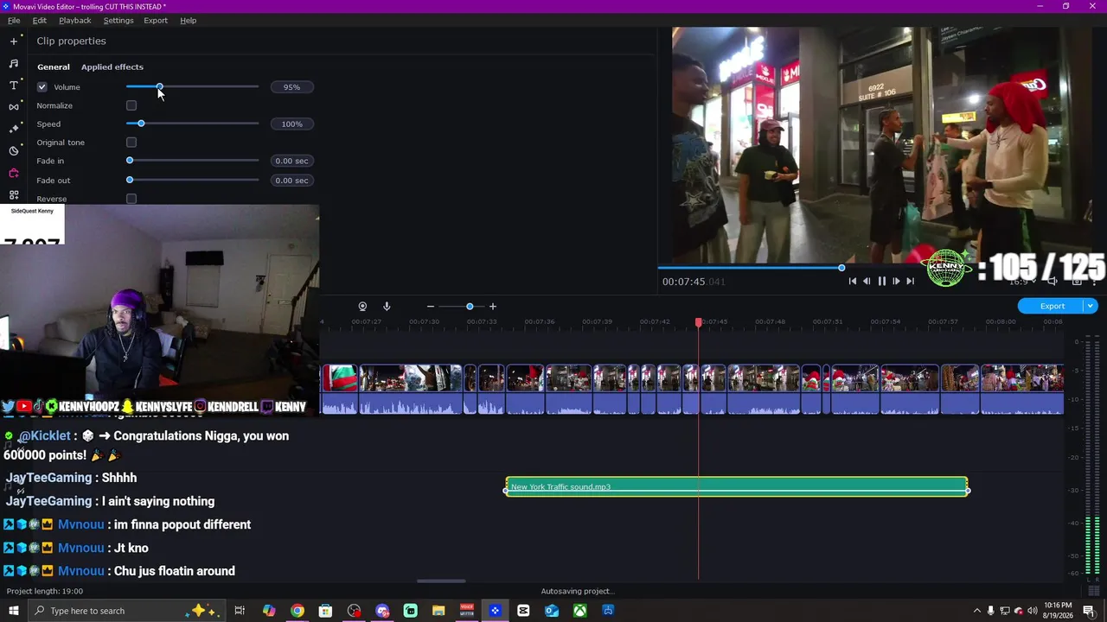Click the microphone voiceover record icon

click(x=387, y=307)
